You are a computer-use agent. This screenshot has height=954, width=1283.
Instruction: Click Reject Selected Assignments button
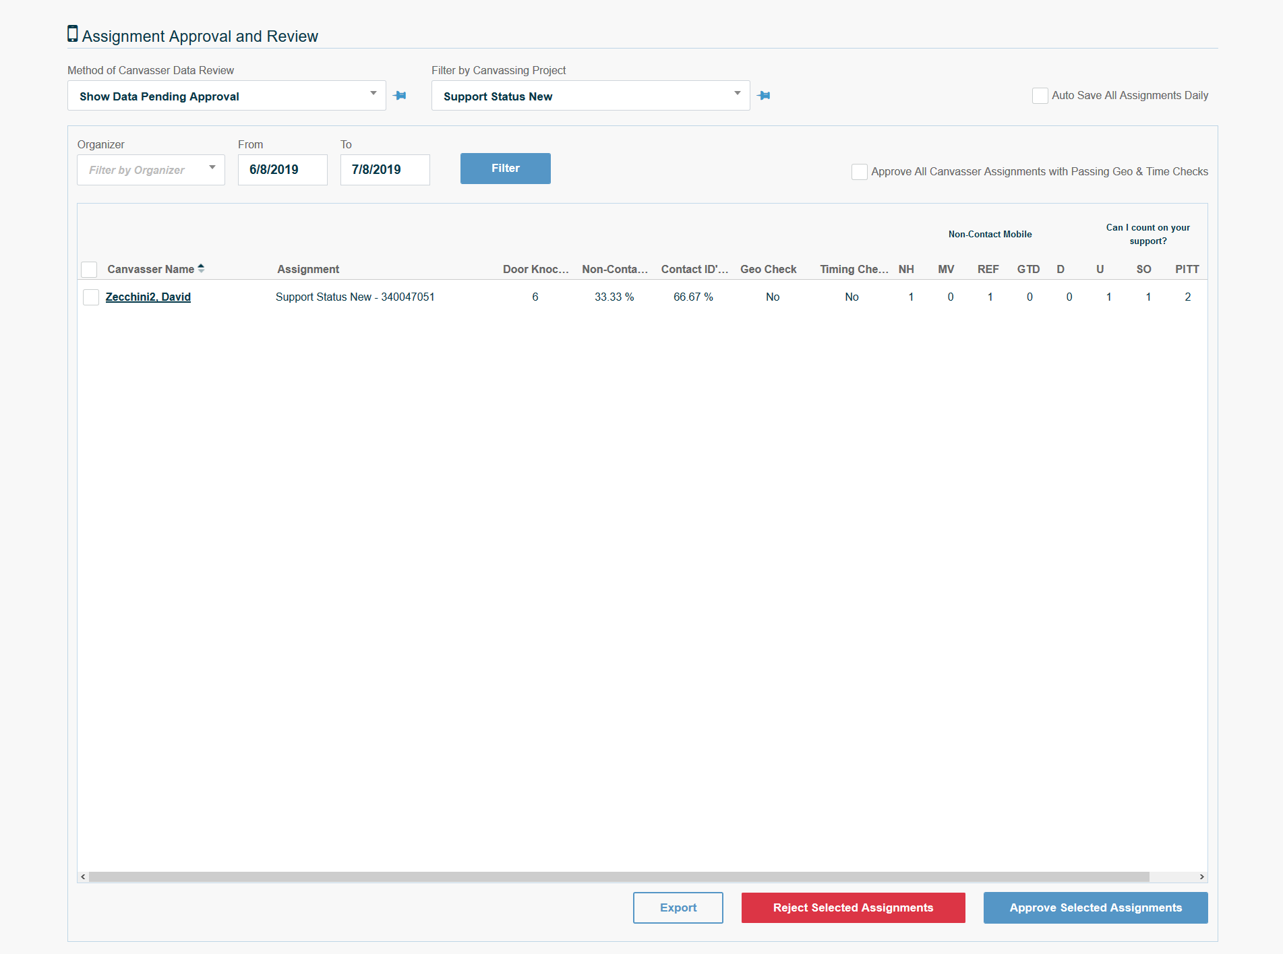coord(853,907)
